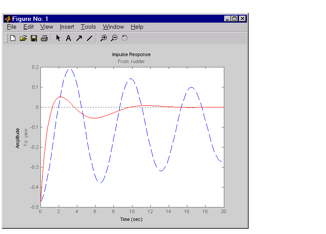Screen dimensions: 326x234
Task: Activate the Rotate 3D tool
Action: (124, 38)
